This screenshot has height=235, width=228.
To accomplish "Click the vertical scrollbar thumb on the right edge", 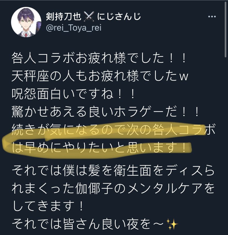I will click(226, 29).
